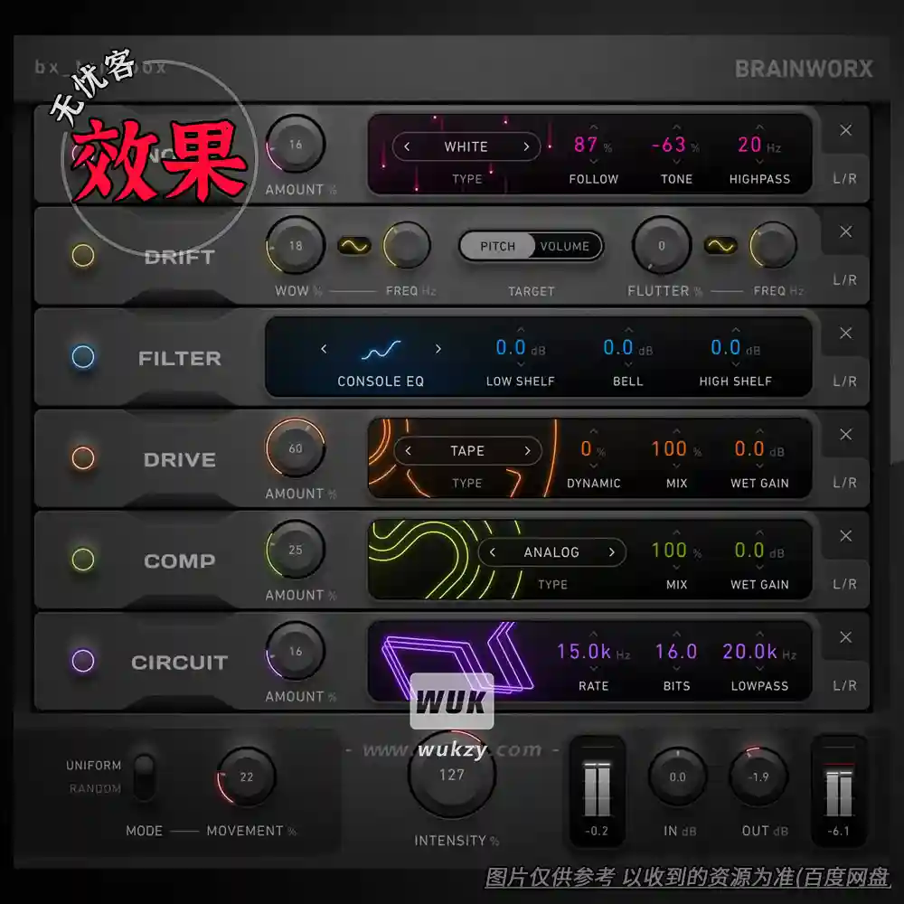Click the flutter waveform icon in DRIFT

click(720, 244)
